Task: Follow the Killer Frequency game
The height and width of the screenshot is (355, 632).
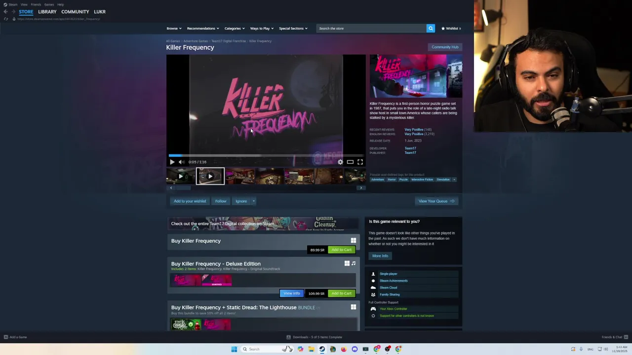Action: click(x=221, y=201)
